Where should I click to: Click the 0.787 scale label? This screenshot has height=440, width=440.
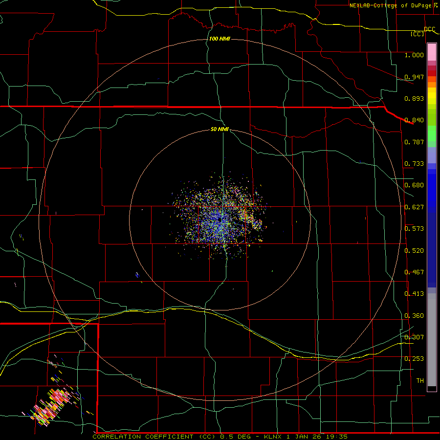pos(414,142)
